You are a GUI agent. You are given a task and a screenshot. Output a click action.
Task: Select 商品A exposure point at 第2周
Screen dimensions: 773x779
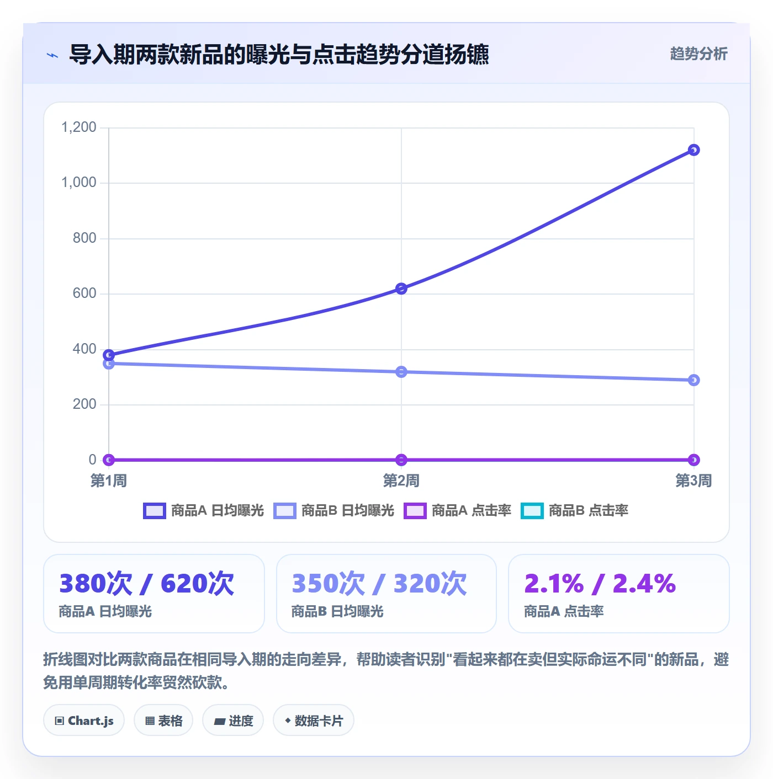(401, 289)
